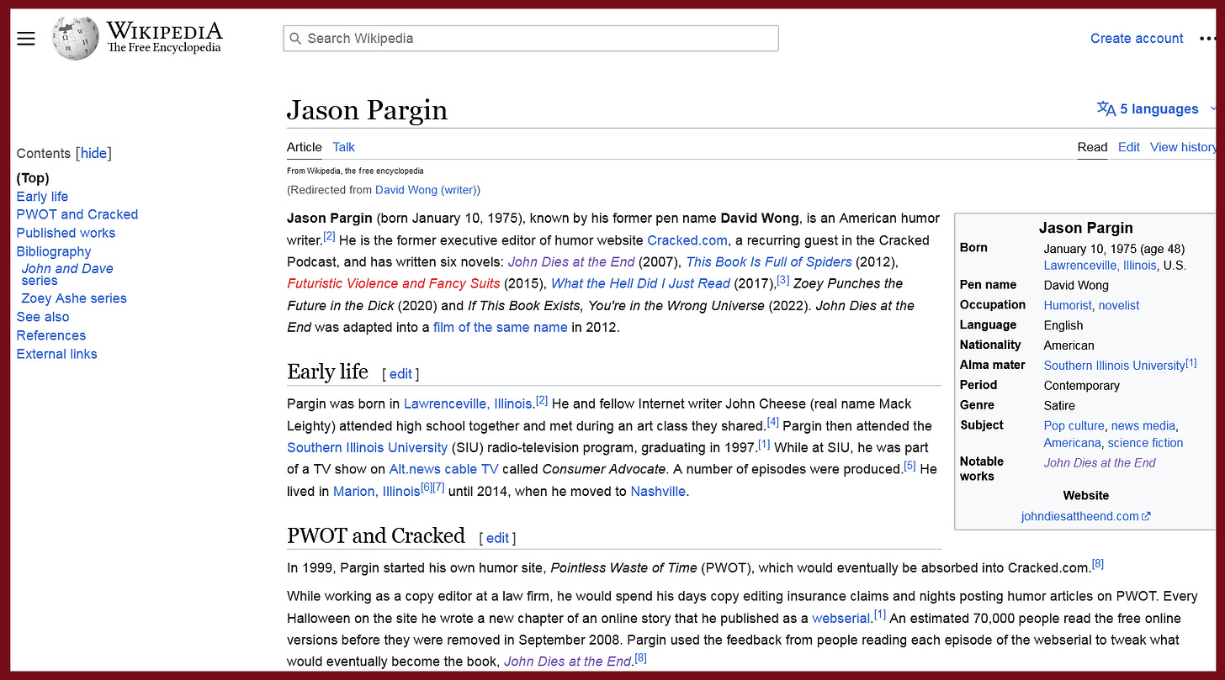Go to Early life in contents
Image resolution: width=1225 pixels, height=680 pixels.
[x=42, y=196]
